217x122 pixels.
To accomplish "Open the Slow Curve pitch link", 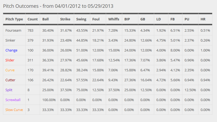I will 14,110.
